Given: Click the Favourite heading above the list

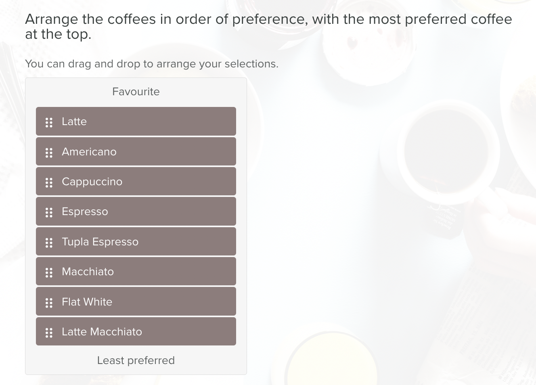Looking at the screenshot, I should click(x=136, y=92).
